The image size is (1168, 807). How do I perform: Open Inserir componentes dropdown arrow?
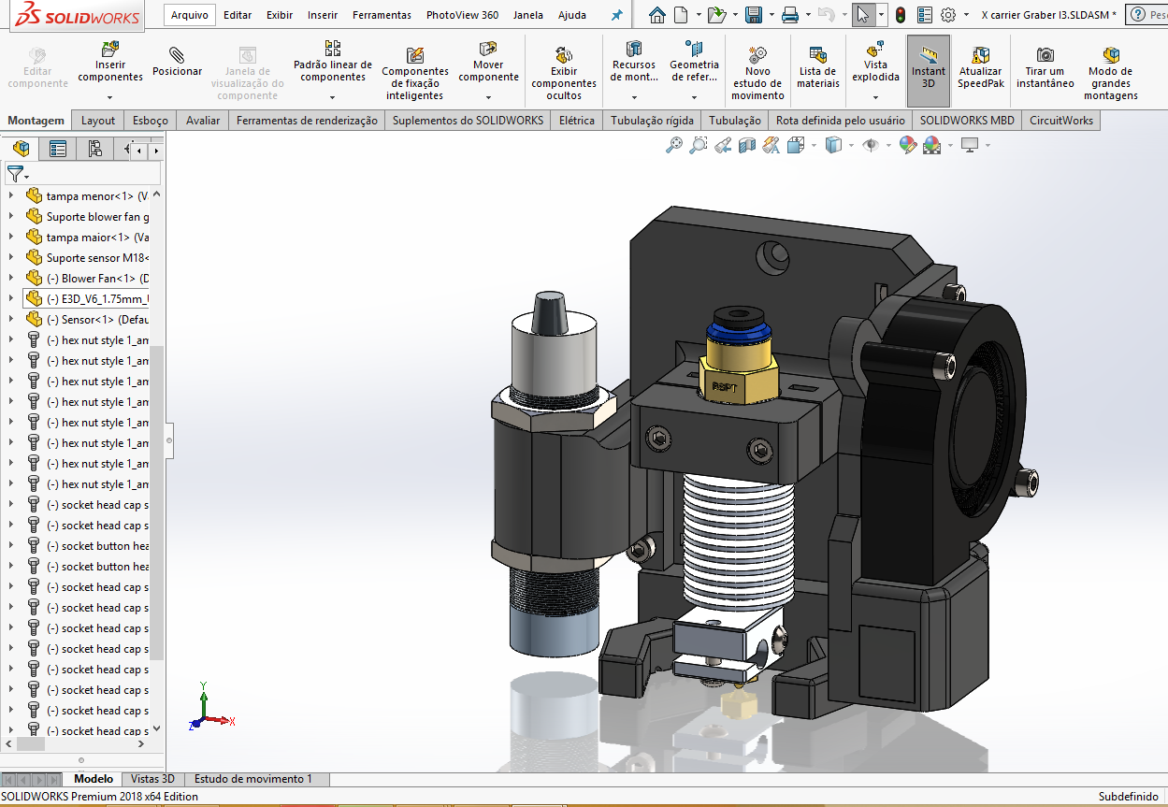110,97
